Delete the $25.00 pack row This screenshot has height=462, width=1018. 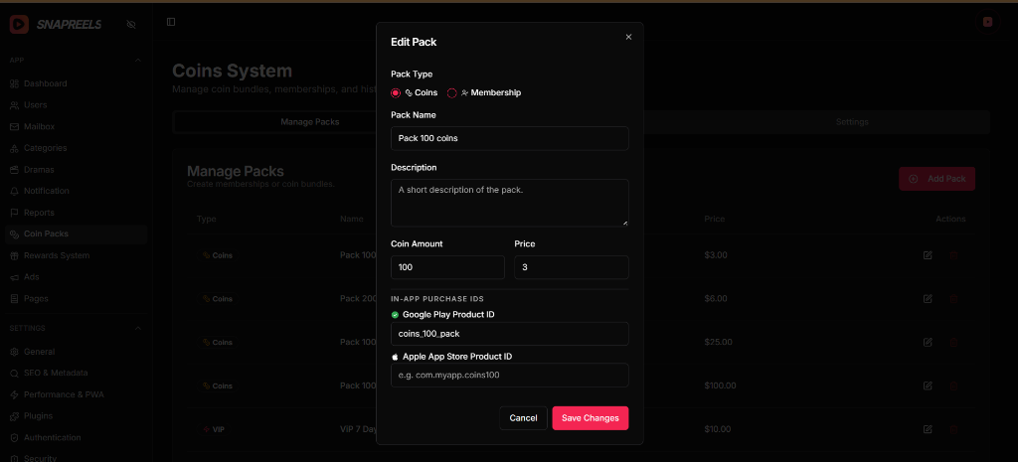click(x=953, y=342)
